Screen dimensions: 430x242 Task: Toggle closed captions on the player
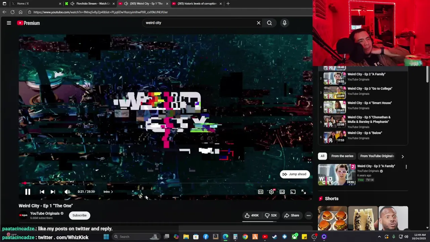261,192
